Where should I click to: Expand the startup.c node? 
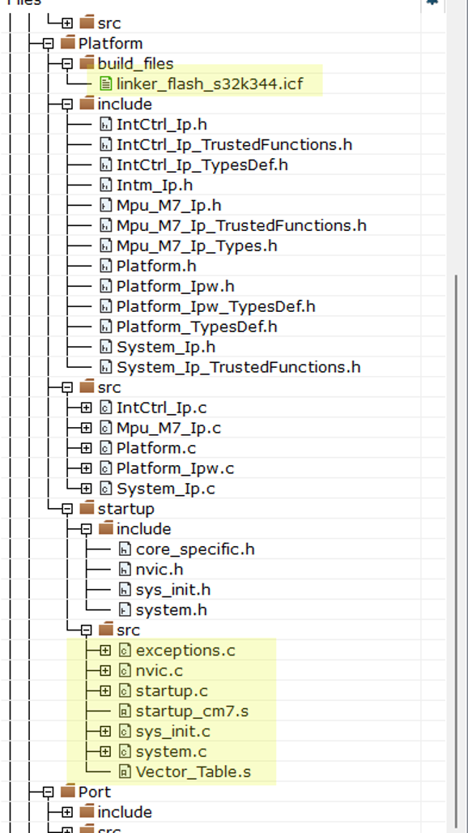pos(105,691)
